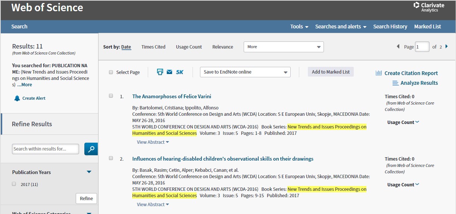Sort results by Times Cited
This screenshot has height=214, width=456.
(x=153, y=47)
